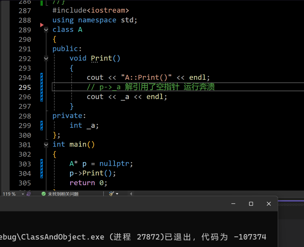The height and width of the screenshot is (247, 304).
Task: Collapse the class A code block
Action: click(46, 30)
